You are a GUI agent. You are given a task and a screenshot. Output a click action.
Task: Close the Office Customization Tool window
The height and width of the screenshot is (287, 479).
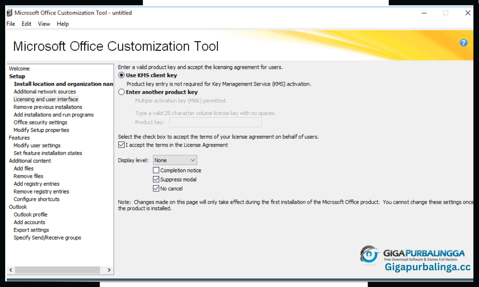click(468, 13)
